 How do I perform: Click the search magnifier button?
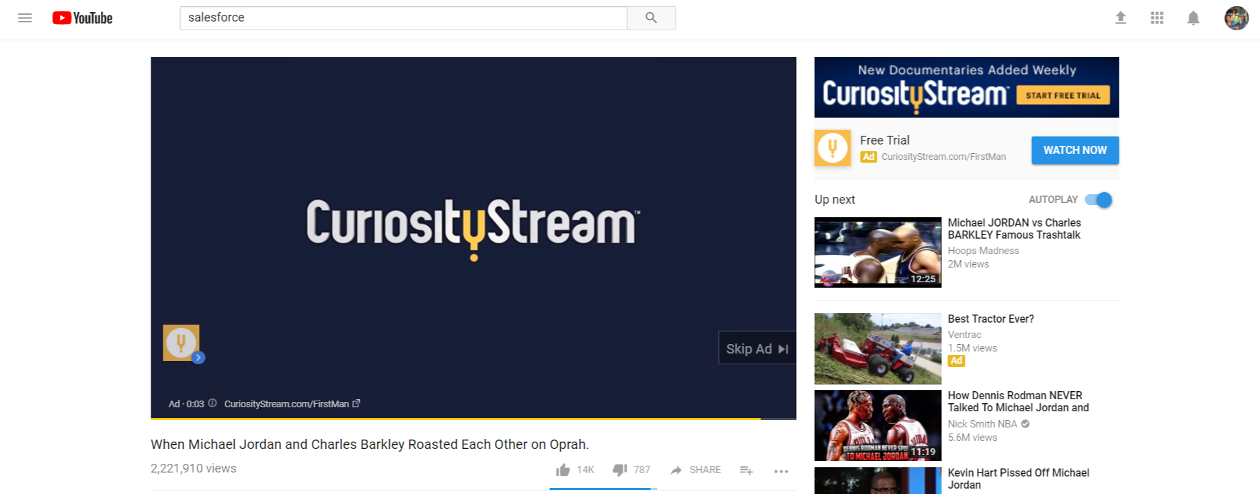click(x=651, y=18)
